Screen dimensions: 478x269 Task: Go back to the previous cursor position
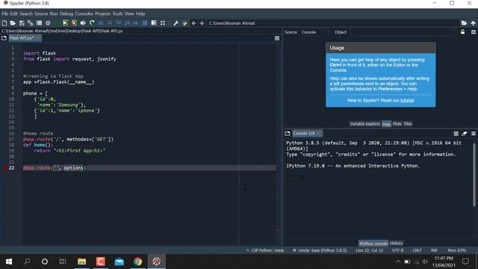[193, 23]
